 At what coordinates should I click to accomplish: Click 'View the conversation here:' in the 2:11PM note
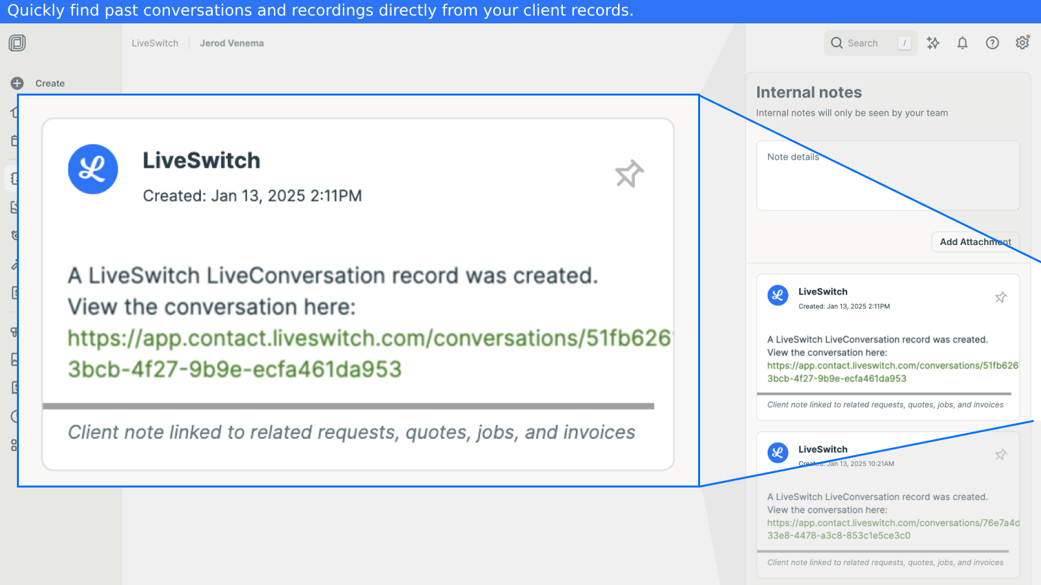click(x=827, y=352)
